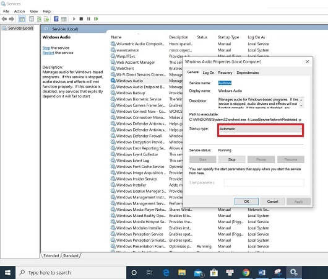Screen dimensions: 328x279
Task: Sort by Startup Type column header
Action: (x=228, y=37)
